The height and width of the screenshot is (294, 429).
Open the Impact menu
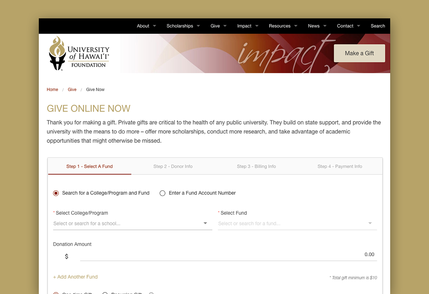point(248,26)
